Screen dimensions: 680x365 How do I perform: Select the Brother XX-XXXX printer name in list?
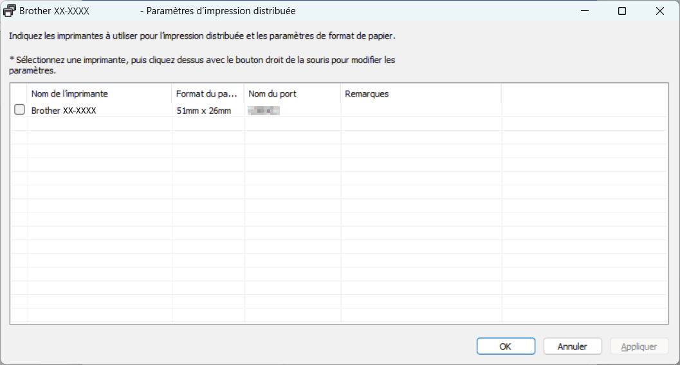[64, 111]
